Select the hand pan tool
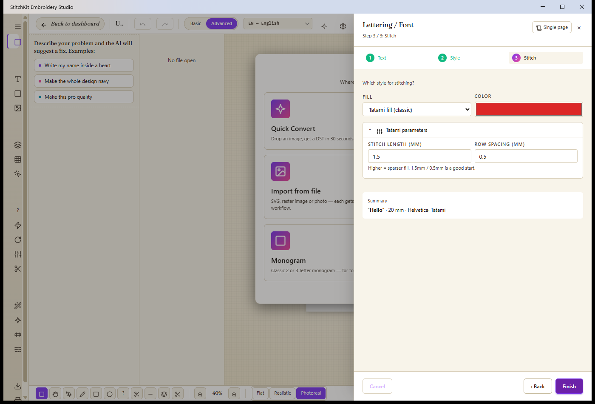595x404 pixels. (x=55, y=394)
